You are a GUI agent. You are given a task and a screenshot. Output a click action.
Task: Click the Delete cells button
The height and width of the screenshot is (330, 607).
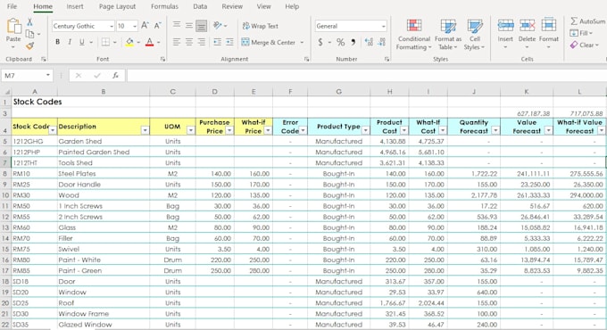click(x=527, y=33)
